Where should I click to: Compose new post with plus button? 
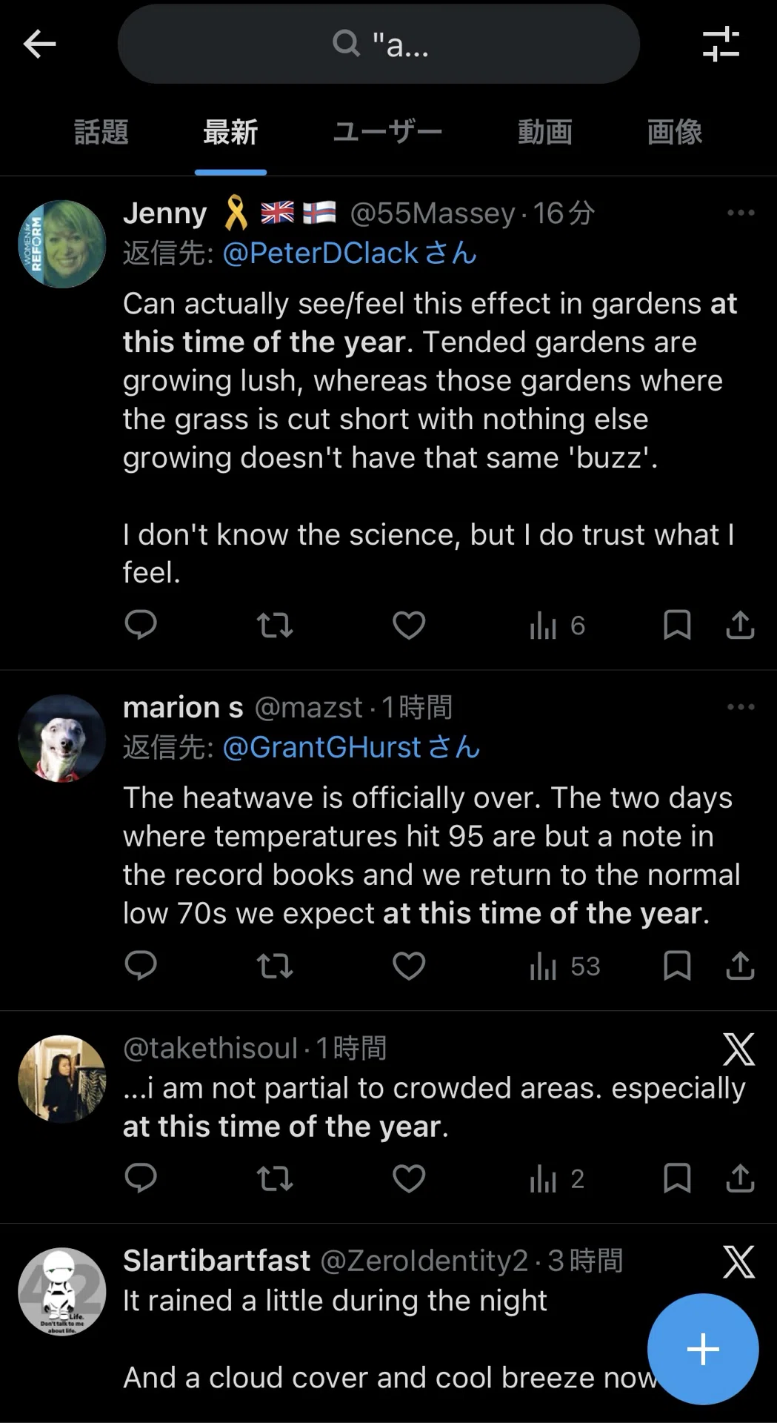click(703, 1349)
